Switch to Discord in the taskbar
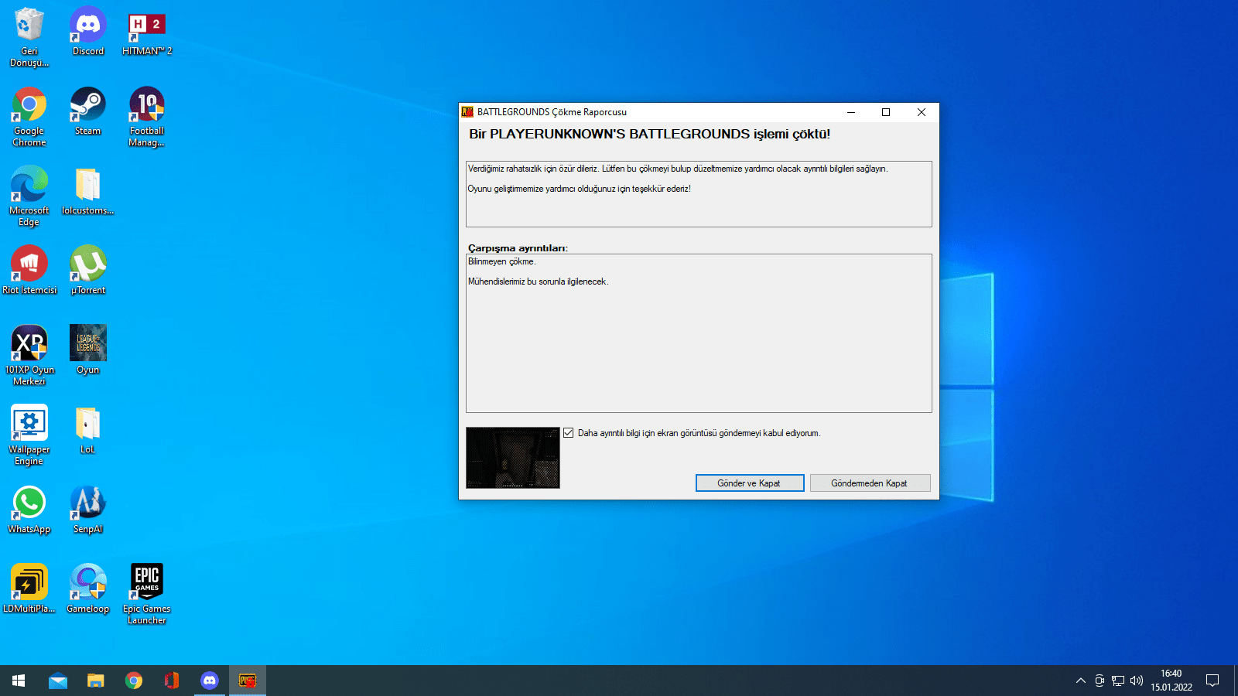Viewport: 1238px width, 696px height. click(x=210, y=681)
